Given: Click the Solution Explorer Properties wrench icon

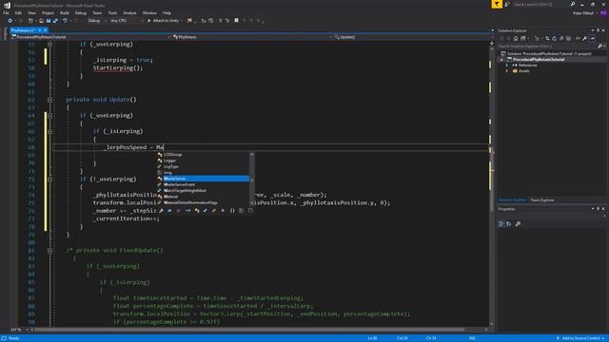Looking at the screenshot, I should tap(584, 38).
